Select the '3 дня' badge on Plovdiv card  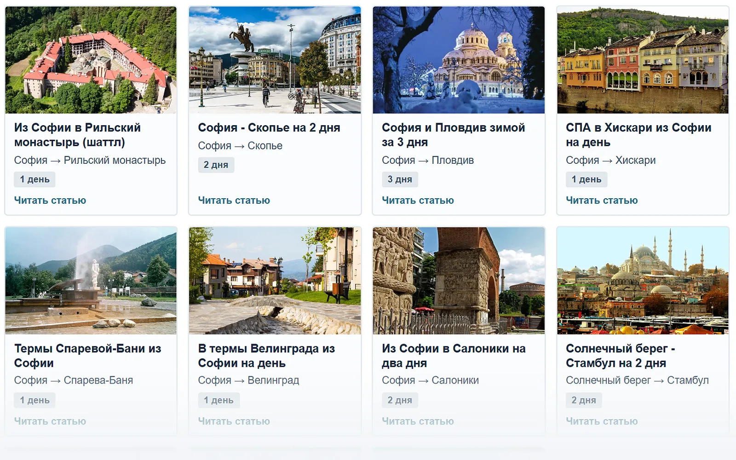click(400, 179)
